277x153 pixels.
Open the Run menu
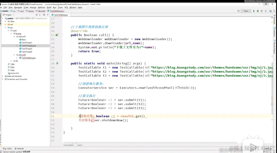point(55,8)
